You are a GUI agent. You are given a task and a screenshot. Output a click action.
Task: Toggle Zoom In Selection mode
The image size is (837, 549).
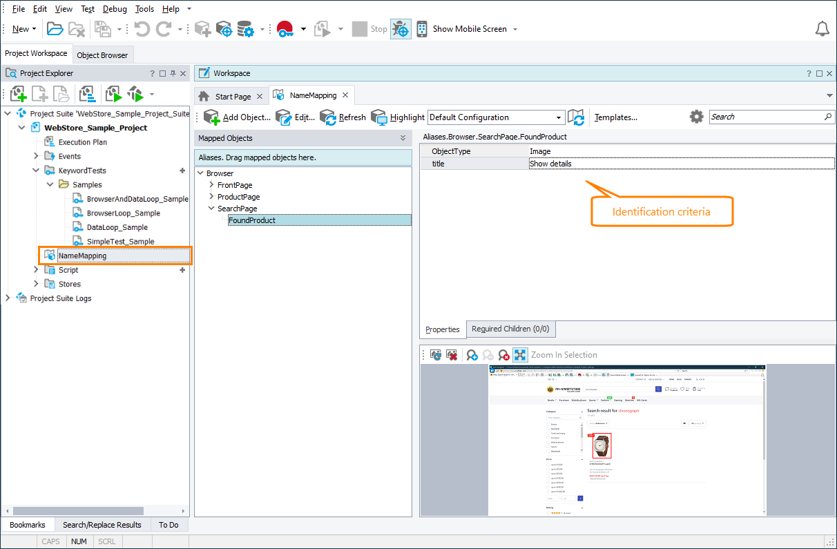click(520, 354)
